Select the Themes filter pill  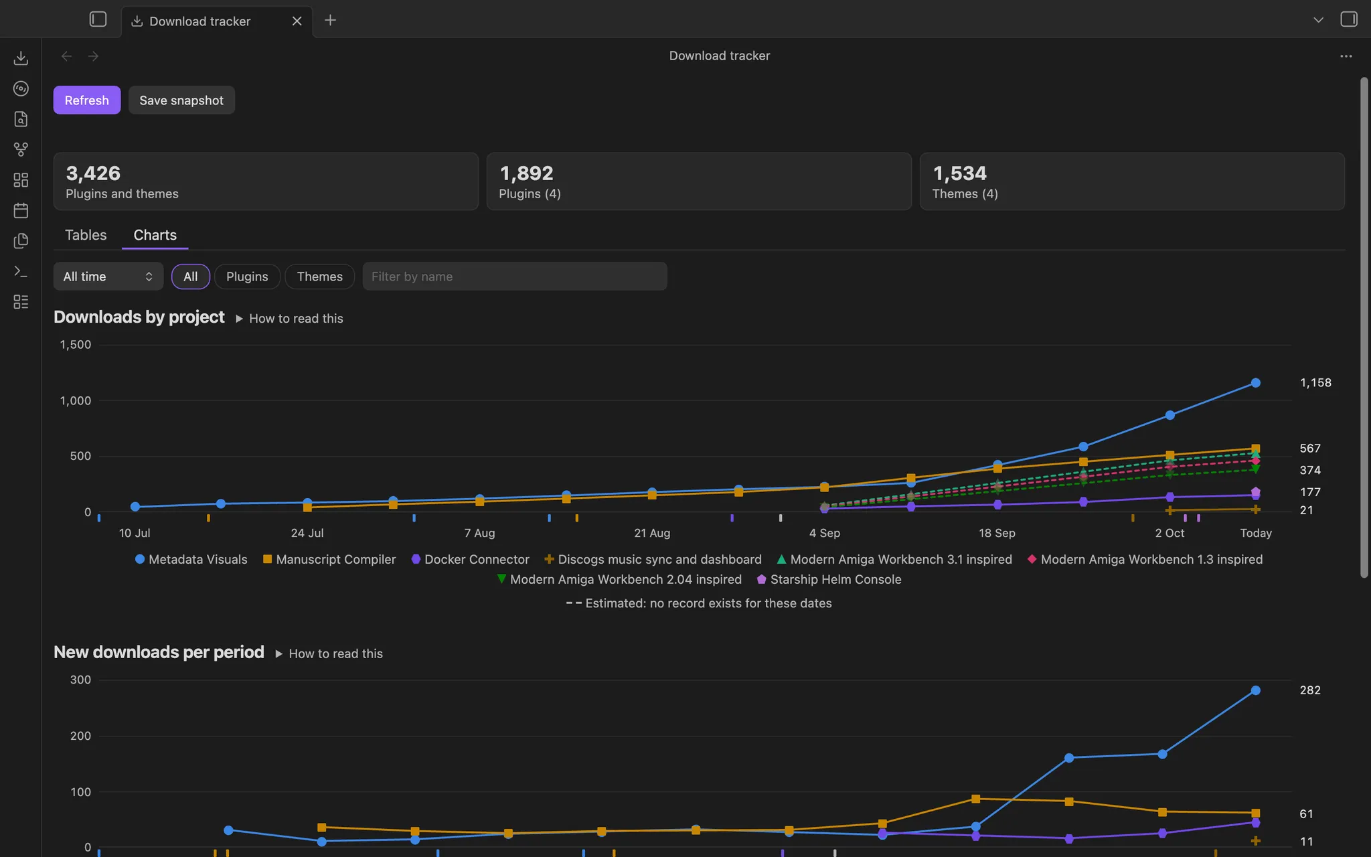[x=320, y=277]
